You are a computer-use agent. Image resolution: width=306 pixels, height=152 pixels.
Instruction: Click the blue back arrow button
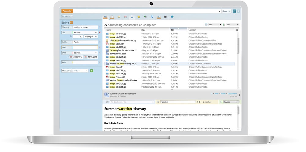click(234, 11)
